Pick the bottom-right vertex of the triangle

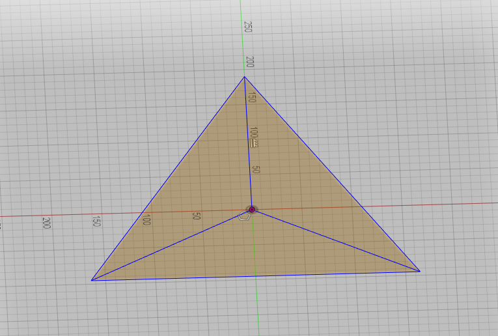(419, 272)
